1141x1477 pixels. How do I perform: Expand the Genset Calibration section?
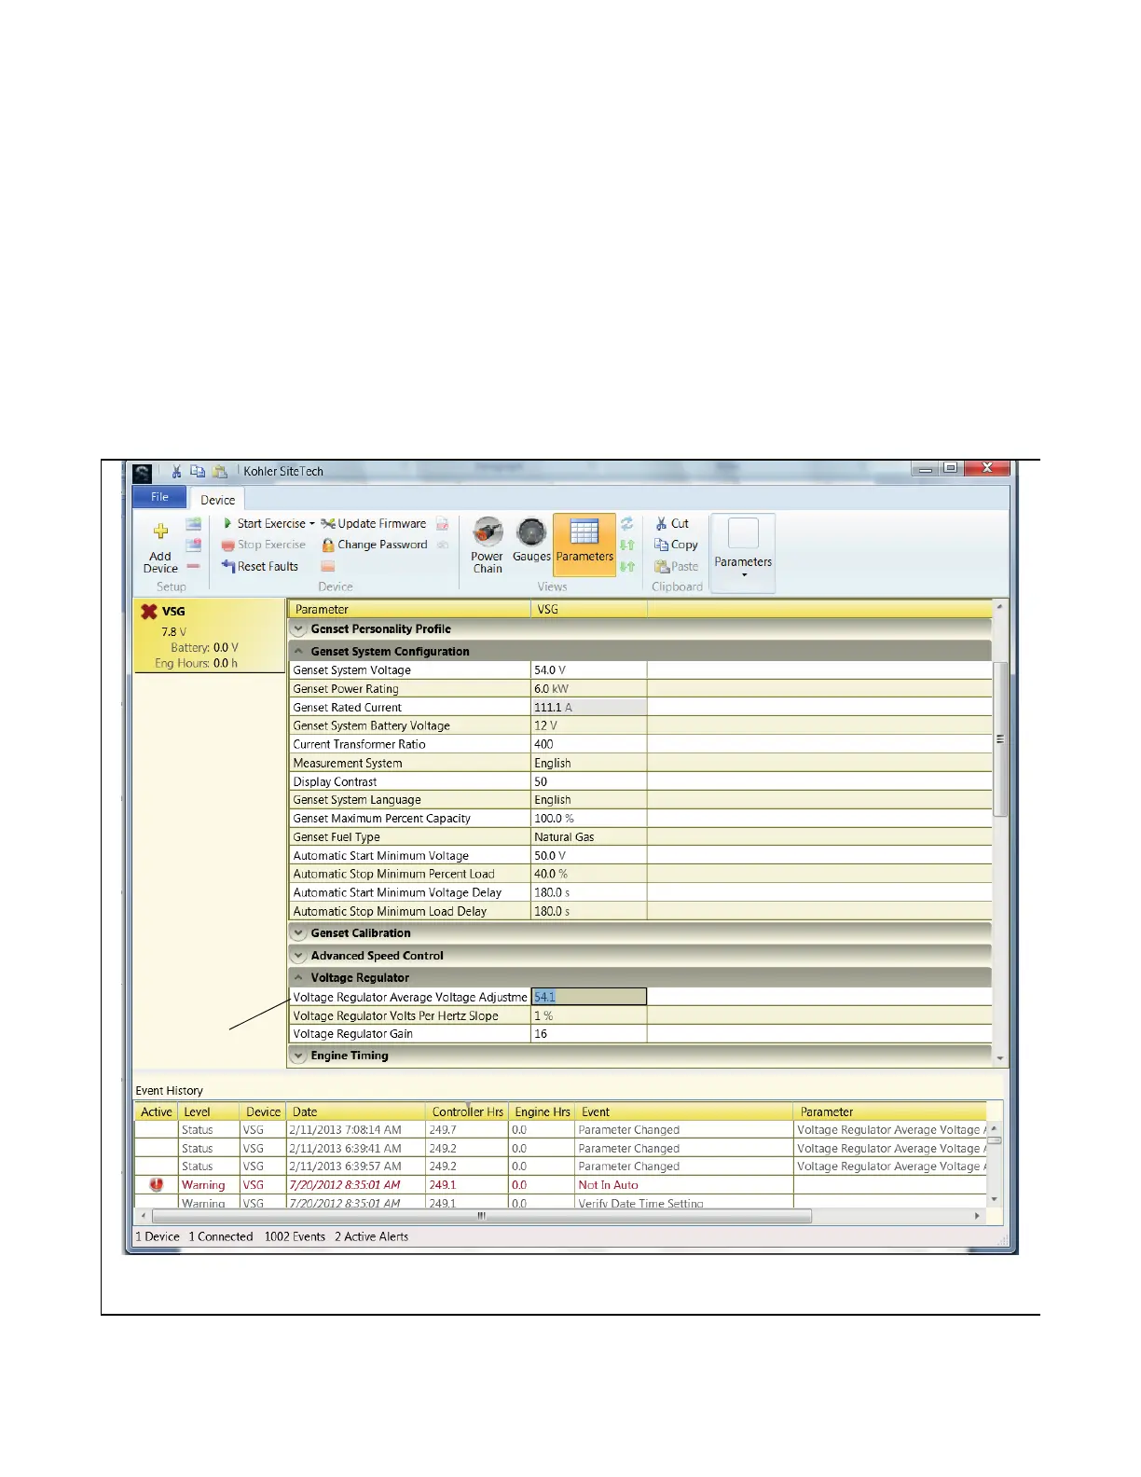click(298, 933)
